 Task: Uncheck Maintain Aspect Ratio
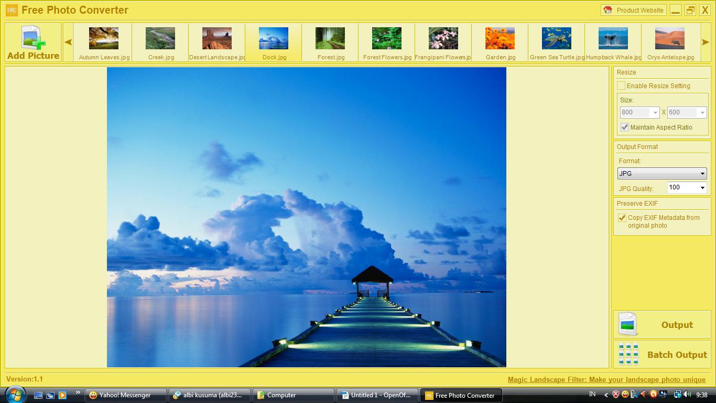coord(624,127)
